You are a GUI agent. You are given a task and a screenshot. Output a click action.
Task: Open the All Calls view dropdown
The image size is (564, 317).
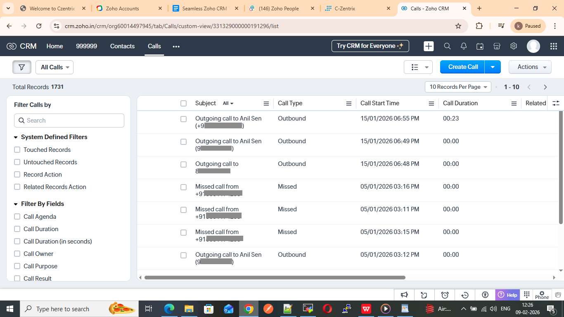pos(55,67)
